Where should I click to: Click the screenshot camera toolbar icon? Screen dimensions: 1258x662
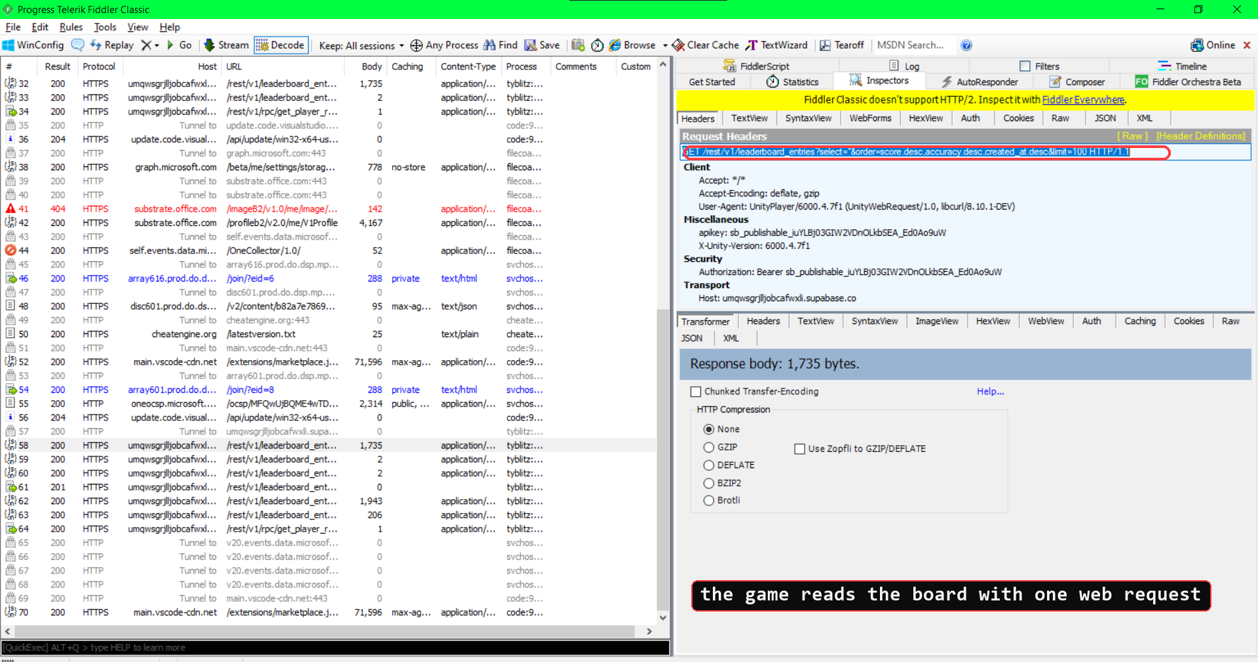[578, 45]
